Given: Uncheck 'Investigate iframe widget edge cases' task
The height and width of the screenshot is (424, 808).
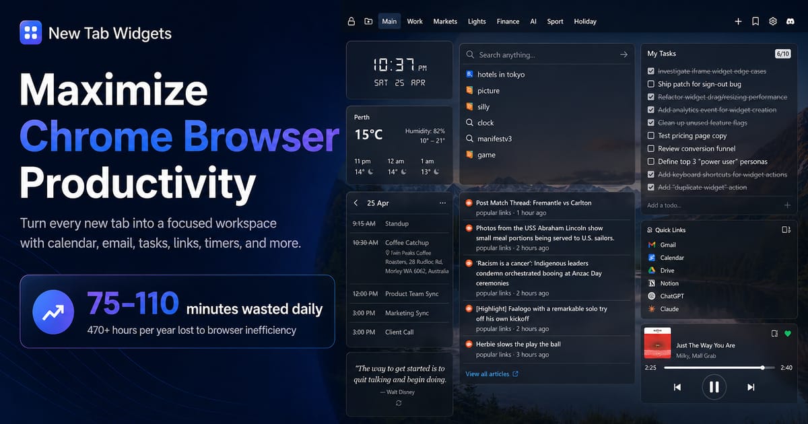Looking at the screenshot, I should tap(651, 71).
